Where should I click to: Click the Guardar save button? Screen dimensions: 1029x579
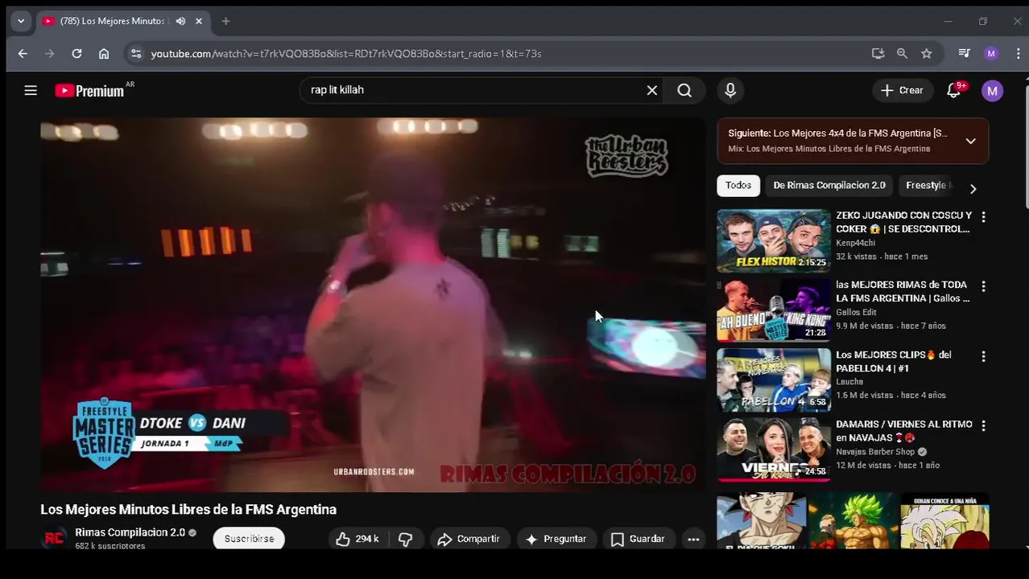click(x=638, y=539)
